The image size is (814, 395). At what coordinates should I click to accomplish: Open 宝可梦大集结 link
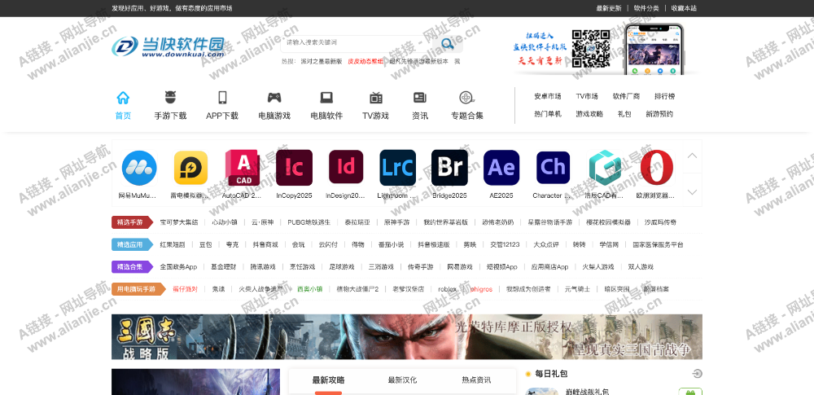point(179,222)
